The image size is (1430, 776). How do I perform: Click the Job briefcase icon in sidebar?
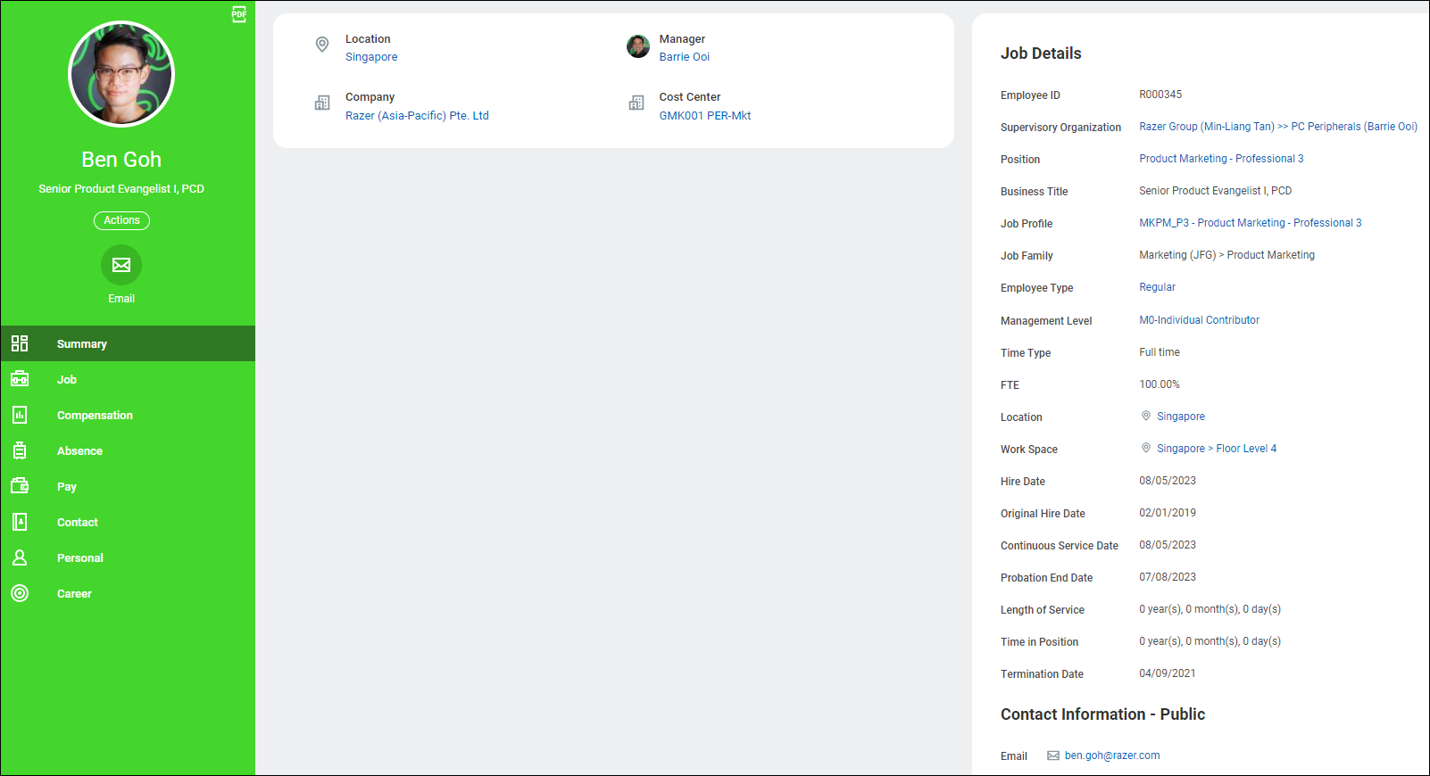point(20,379)
